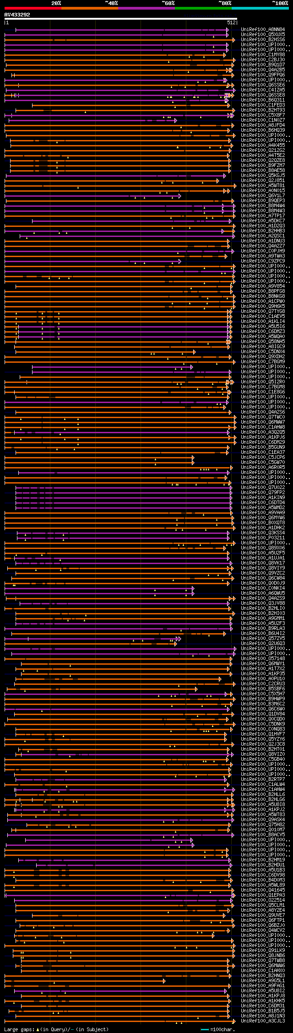Viewport: 293px width, 1033px height.
Task: Open UniRef100_C1E8G6 hit label
Action: [x=263, y=392]
